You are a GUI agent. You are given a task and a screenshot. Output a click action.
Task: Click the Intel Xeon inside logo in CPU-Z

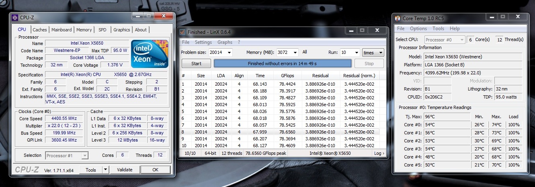click(x=150, y=53)
